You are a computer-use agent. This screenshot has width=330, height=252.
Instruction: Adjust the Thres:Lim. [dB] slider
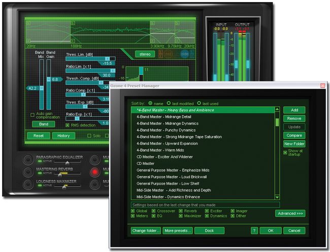click(91, 59)
